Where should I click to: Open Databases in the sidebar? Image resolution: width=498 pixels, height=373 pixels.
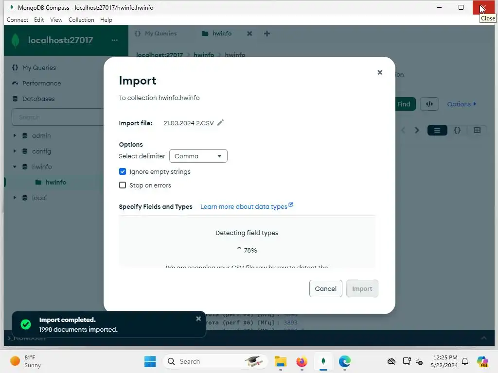pos(38,99)
